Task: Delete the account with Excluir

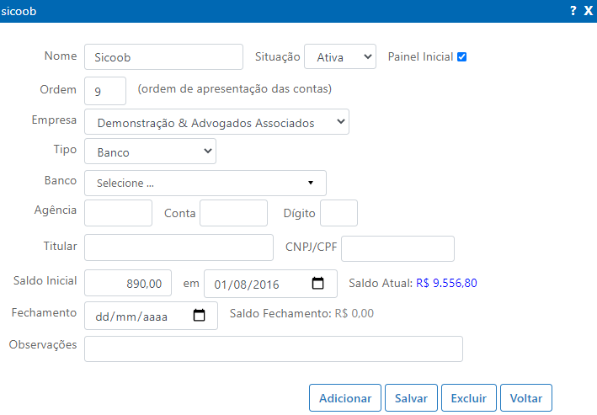Action: [469, 398]
